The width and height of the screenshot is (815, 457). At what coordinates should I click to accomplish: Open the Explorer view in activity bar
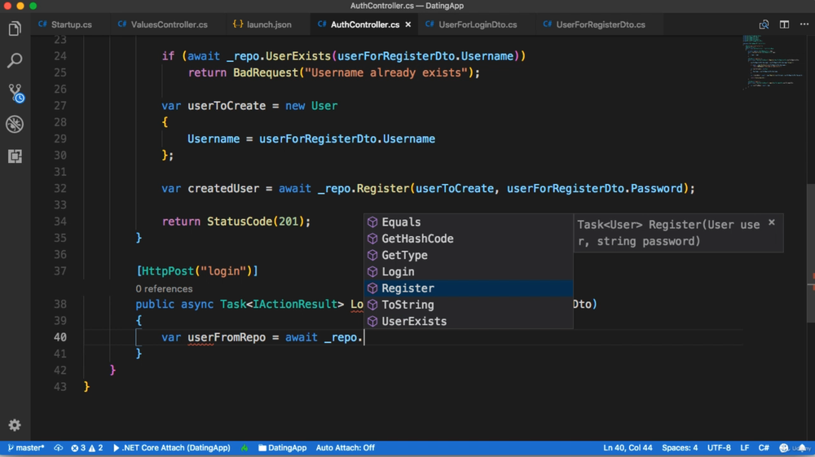click(15, 29)
